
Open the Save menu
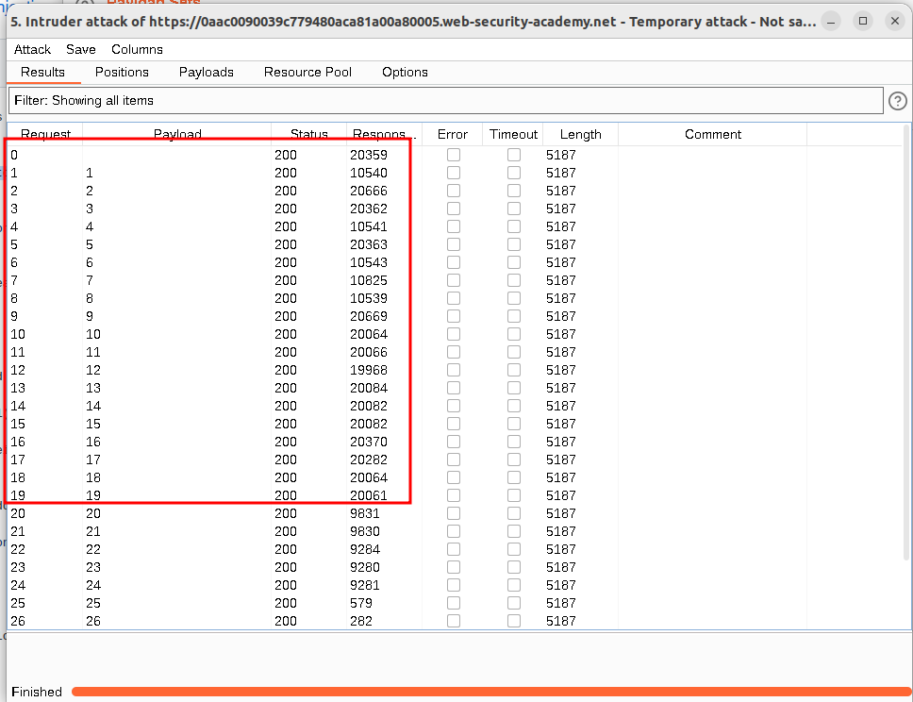pyautogui.click(x=81, y=49)
